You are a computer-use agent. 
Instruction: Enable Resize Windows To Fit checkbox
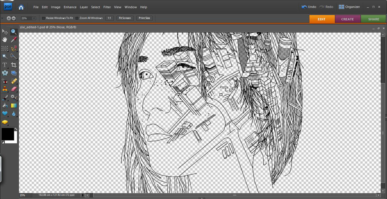[44, 18]
